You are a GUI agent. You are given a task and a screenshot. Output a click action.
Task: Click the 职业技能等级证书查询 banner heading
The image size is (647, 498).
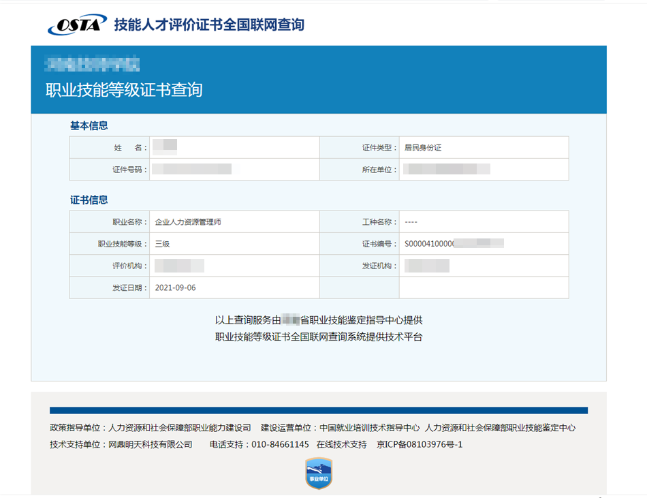[x=124, y=90]
